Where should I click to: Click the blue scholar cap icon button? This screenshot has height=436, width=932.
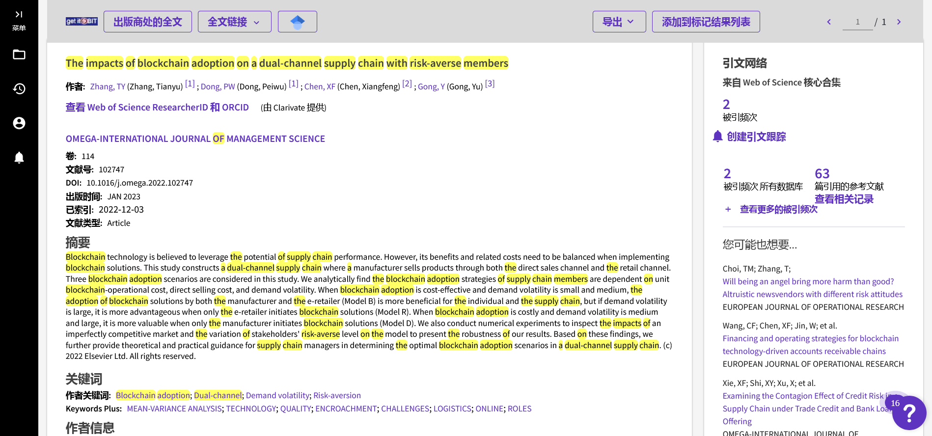[297, 22]
